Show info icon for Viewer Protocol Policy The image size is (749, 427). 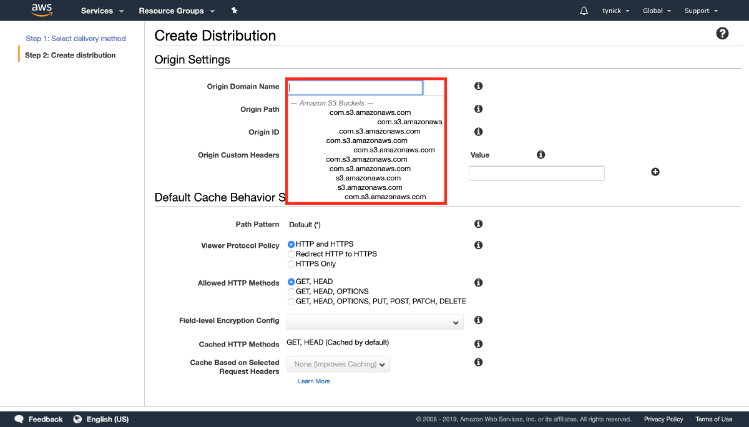coord(479,245)
